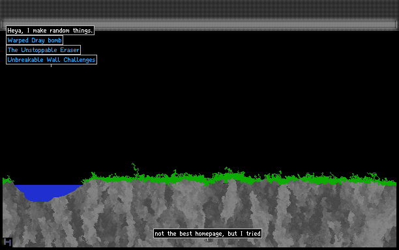Click the word 'random' in the greeting sign
399x250 pixels.
point(59,31)
